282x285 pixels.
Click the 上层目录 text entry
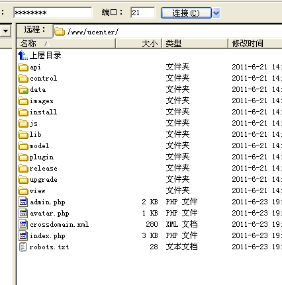point(46,56)
